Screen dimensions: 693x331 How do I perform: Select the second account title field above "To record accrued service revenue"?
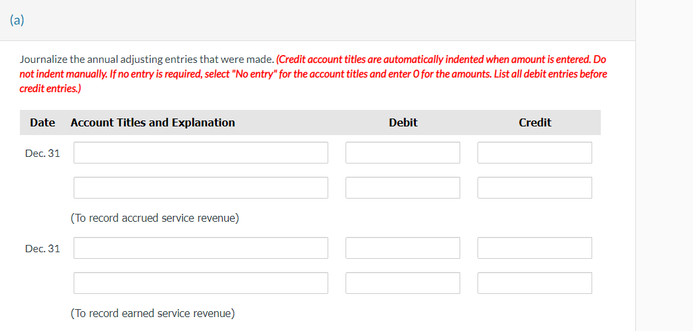pos(201,187)
